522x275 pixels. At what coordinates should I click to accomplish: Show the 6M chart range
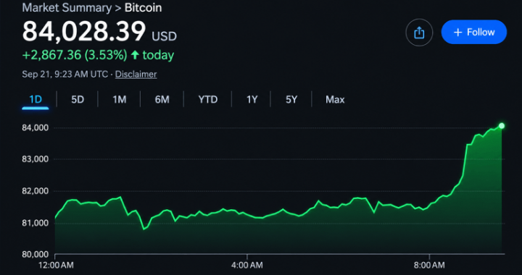[x=162, y=100]
